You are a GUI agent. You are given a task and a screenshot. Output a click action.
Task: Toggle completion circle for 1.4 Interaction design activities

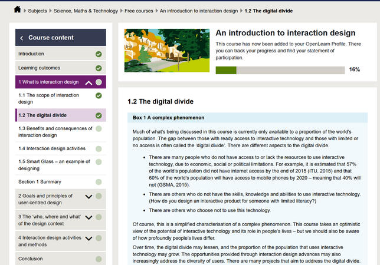[x=99, y=149]
